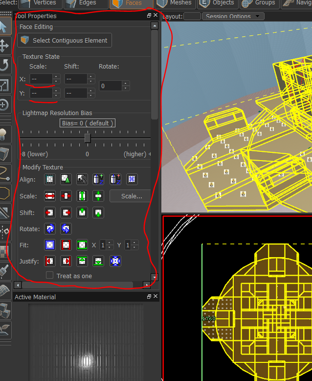Screen dimensions: 312x381
Task: Click the stretch horizontally Scale icon
Action: coord(49,196)
